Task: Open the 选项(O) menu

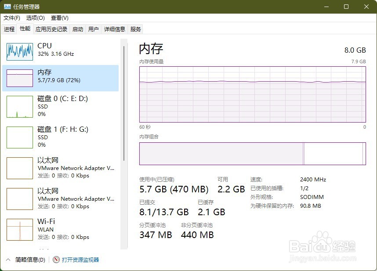Action: coord(35,18)
